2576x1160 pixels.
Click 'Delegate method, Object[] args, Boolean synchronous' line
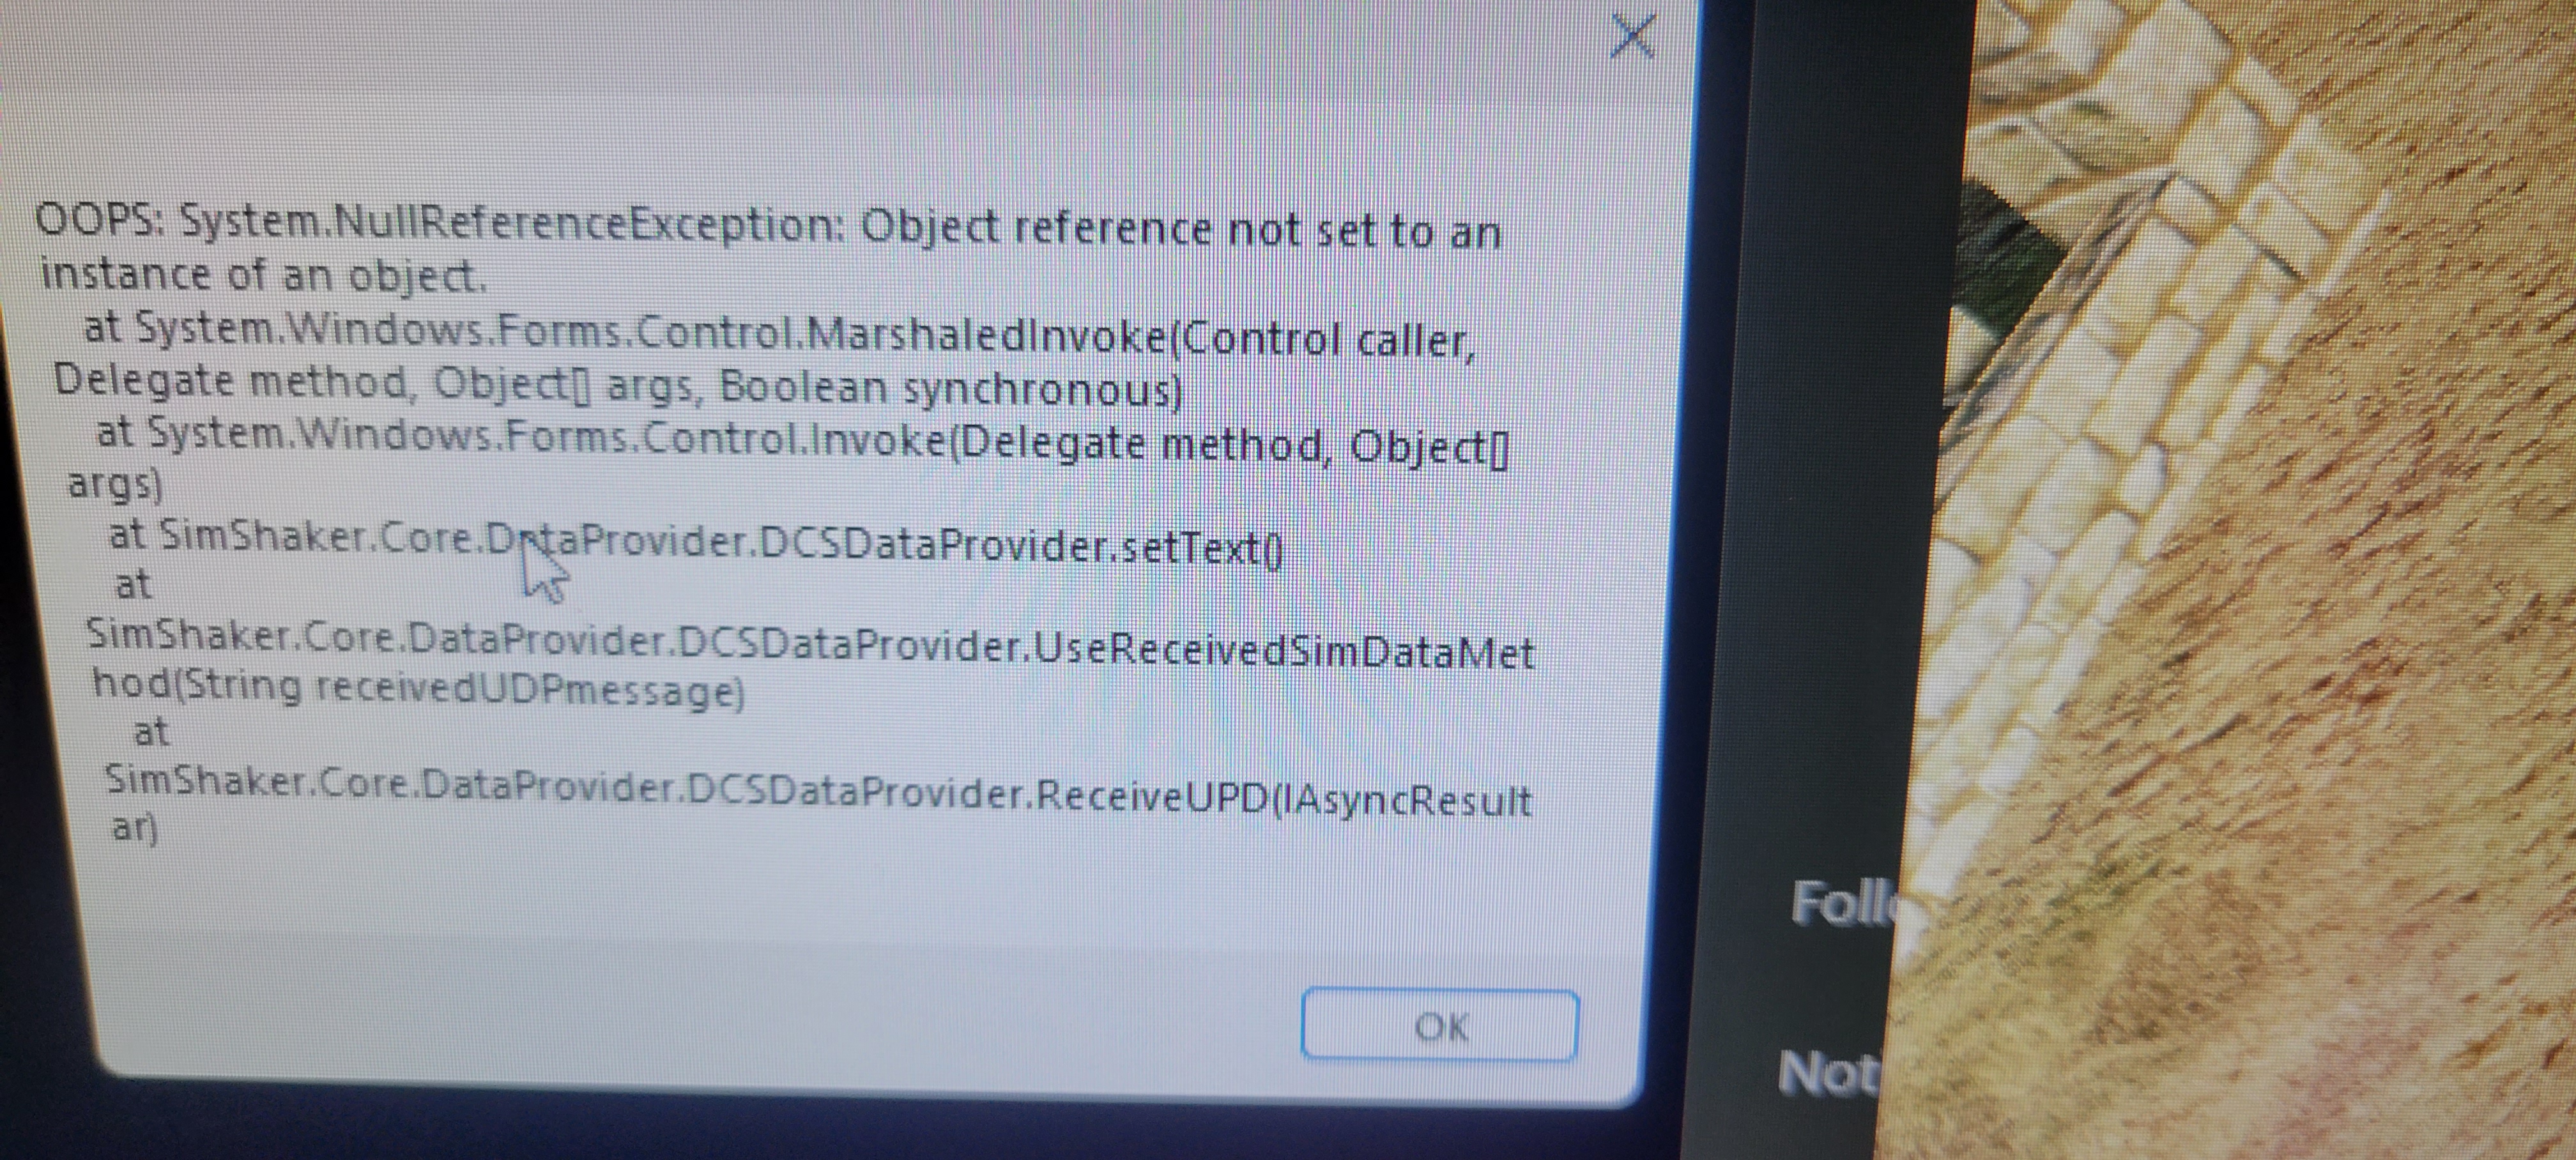pos(618,386)
